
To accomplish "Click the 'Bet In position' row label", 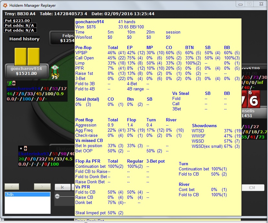I will click(89, 146).
